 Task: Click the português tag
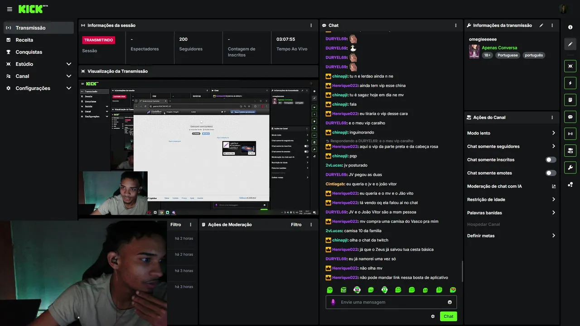pyautogui.click(x=534, y=55)
